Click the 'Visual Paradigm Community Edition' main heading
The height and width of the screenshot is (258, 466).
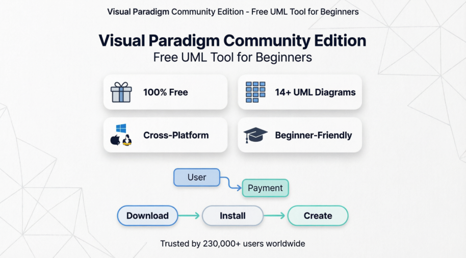[x=232, y=40]
